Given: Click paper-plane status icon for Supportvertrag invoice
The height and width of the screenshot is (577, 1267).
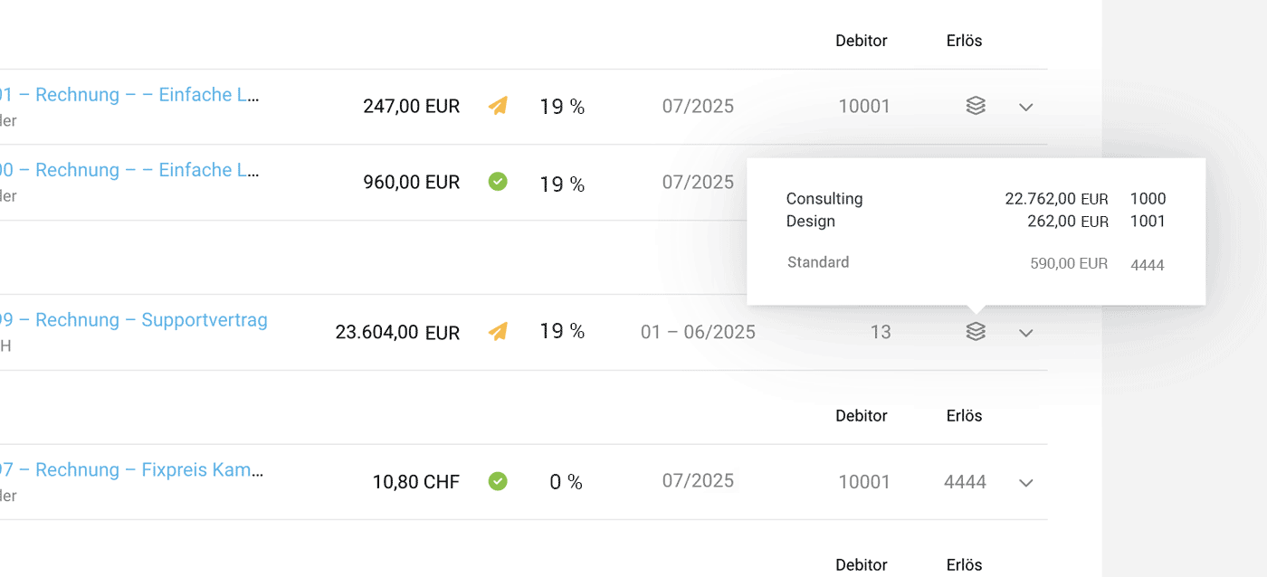Looking at the screenshot, I should tap(498, 332).
